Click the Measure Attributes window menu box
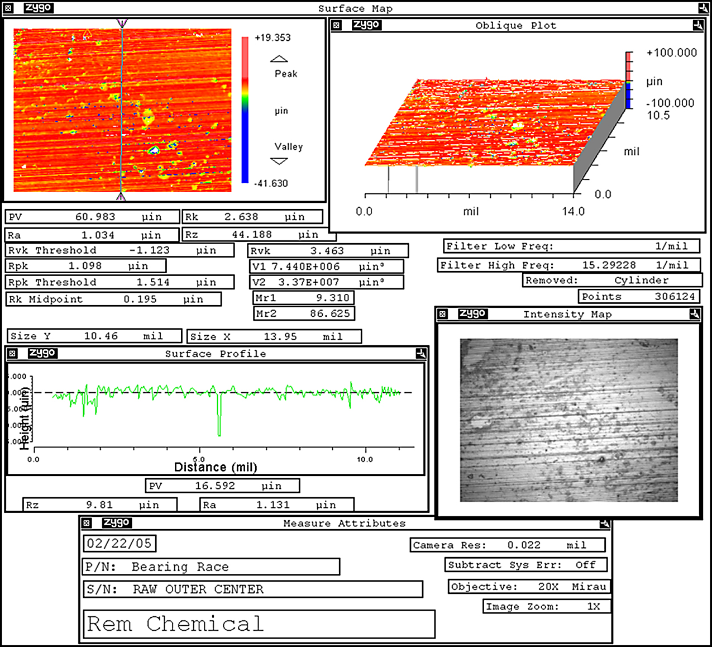 [x=87, y=523]
